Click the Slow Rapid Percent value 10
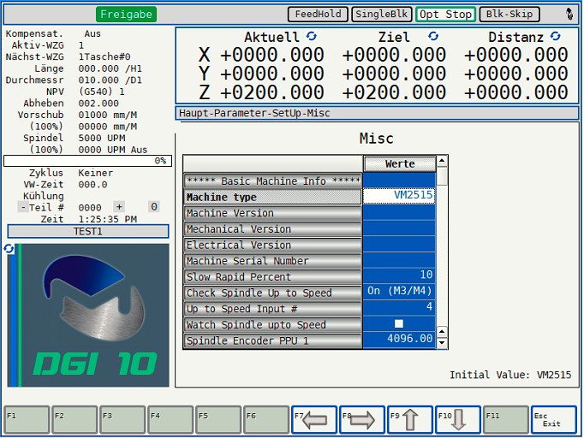This screenshot has height=438, width=584. pyautogui.click(x=399, y=275)
